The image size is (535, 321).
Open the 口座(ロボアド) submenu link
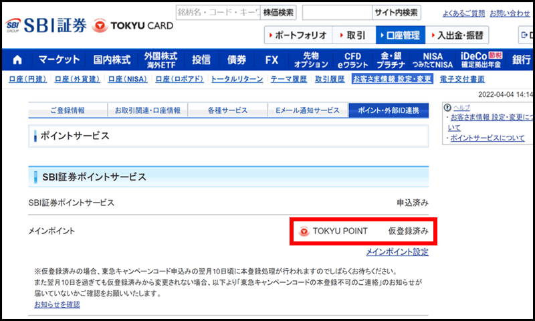click(x=179, y=79)
